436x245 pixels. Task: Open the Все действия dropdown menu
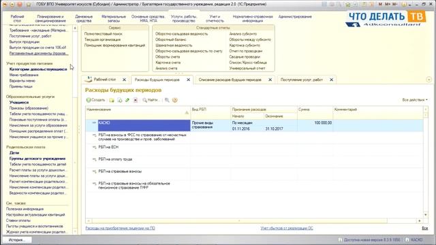(415, 100)
